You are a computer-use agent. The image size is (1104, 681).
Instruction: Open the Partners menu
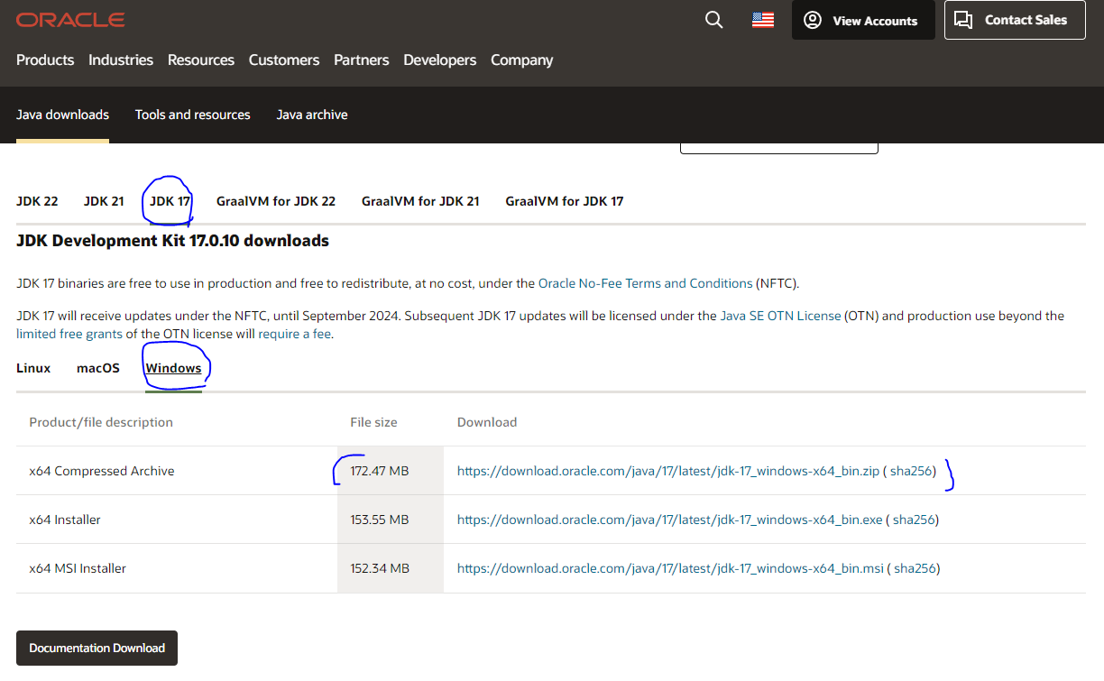(362, 60)
